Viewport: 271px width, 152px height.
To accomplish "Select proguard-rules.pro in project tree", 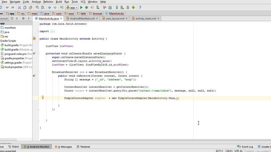I will (x=16, y=54).
